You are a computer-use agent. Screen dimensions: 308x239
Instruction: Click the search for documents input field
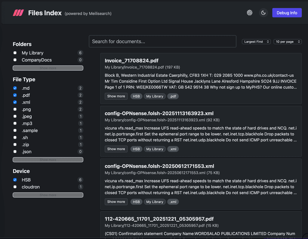tap(162, 41)
